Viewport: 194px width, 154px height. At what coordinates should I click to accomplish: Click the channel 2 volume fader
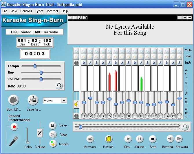(90, 98)
